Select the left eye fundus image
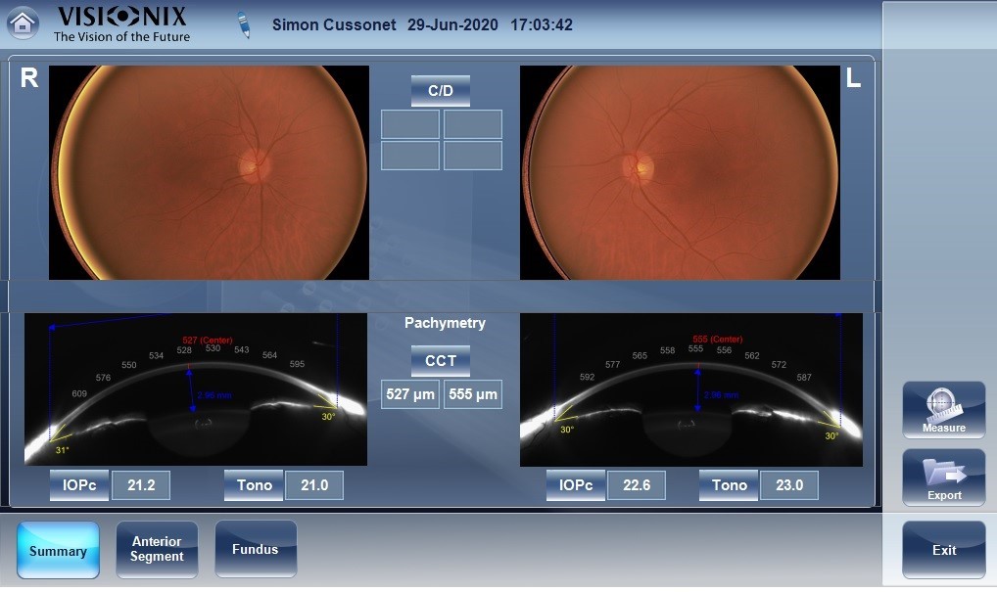The height and width of the screenshot is (592, 997). click(680, 172)
